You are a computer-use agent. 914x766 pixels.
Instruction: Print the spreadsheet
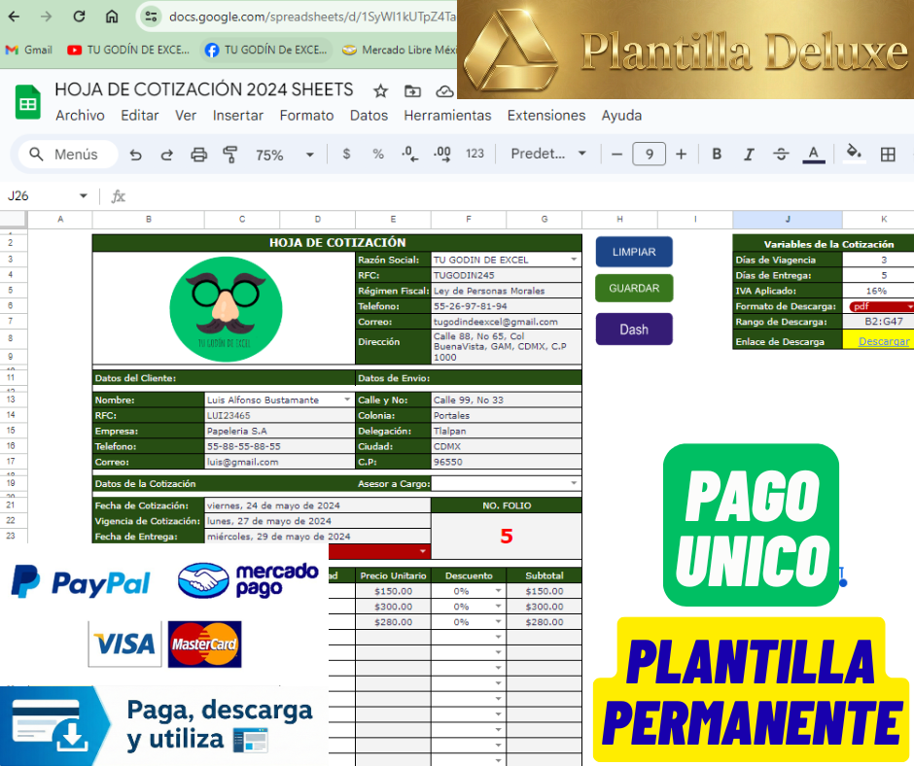[198, 155]
